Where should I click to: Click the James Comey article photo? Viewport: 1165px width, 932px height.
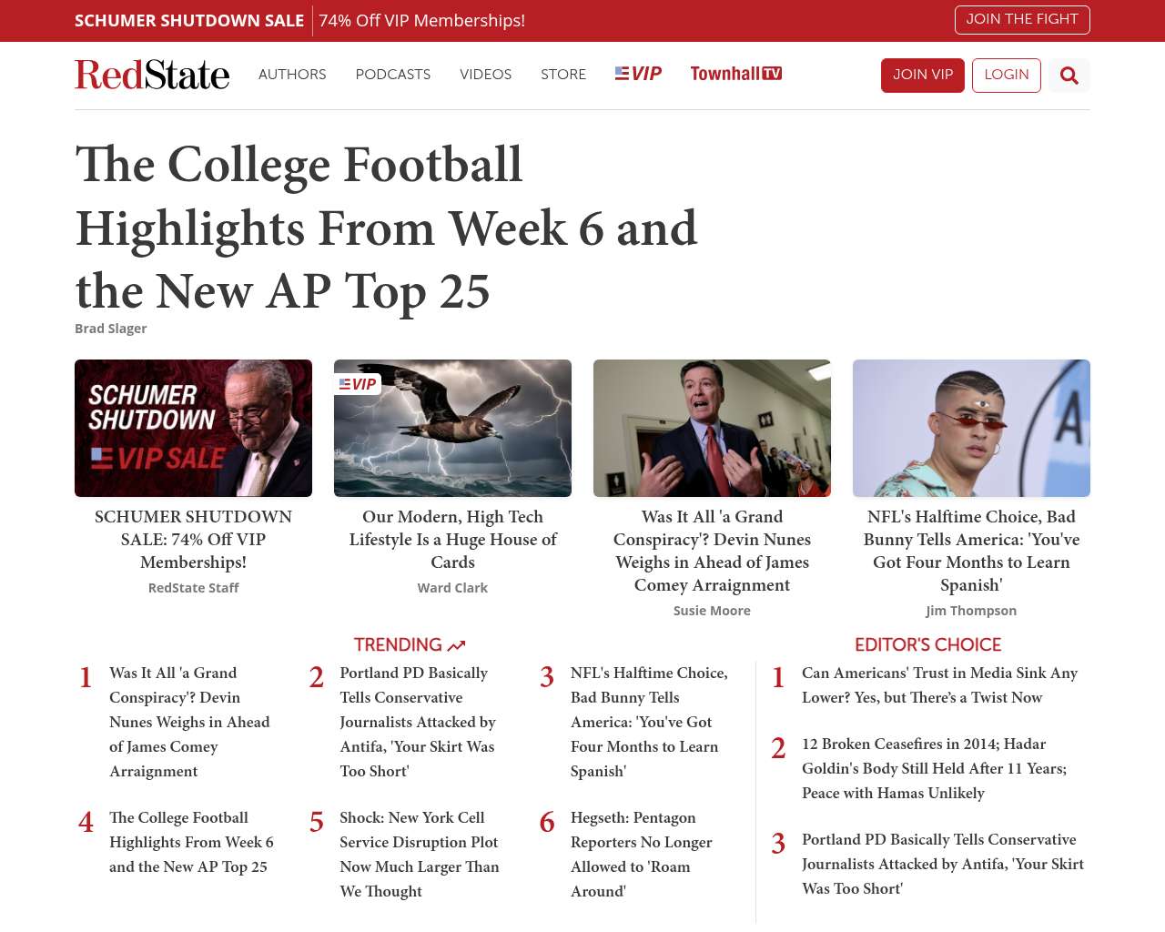pyautogui.click(x=712, y=428)
